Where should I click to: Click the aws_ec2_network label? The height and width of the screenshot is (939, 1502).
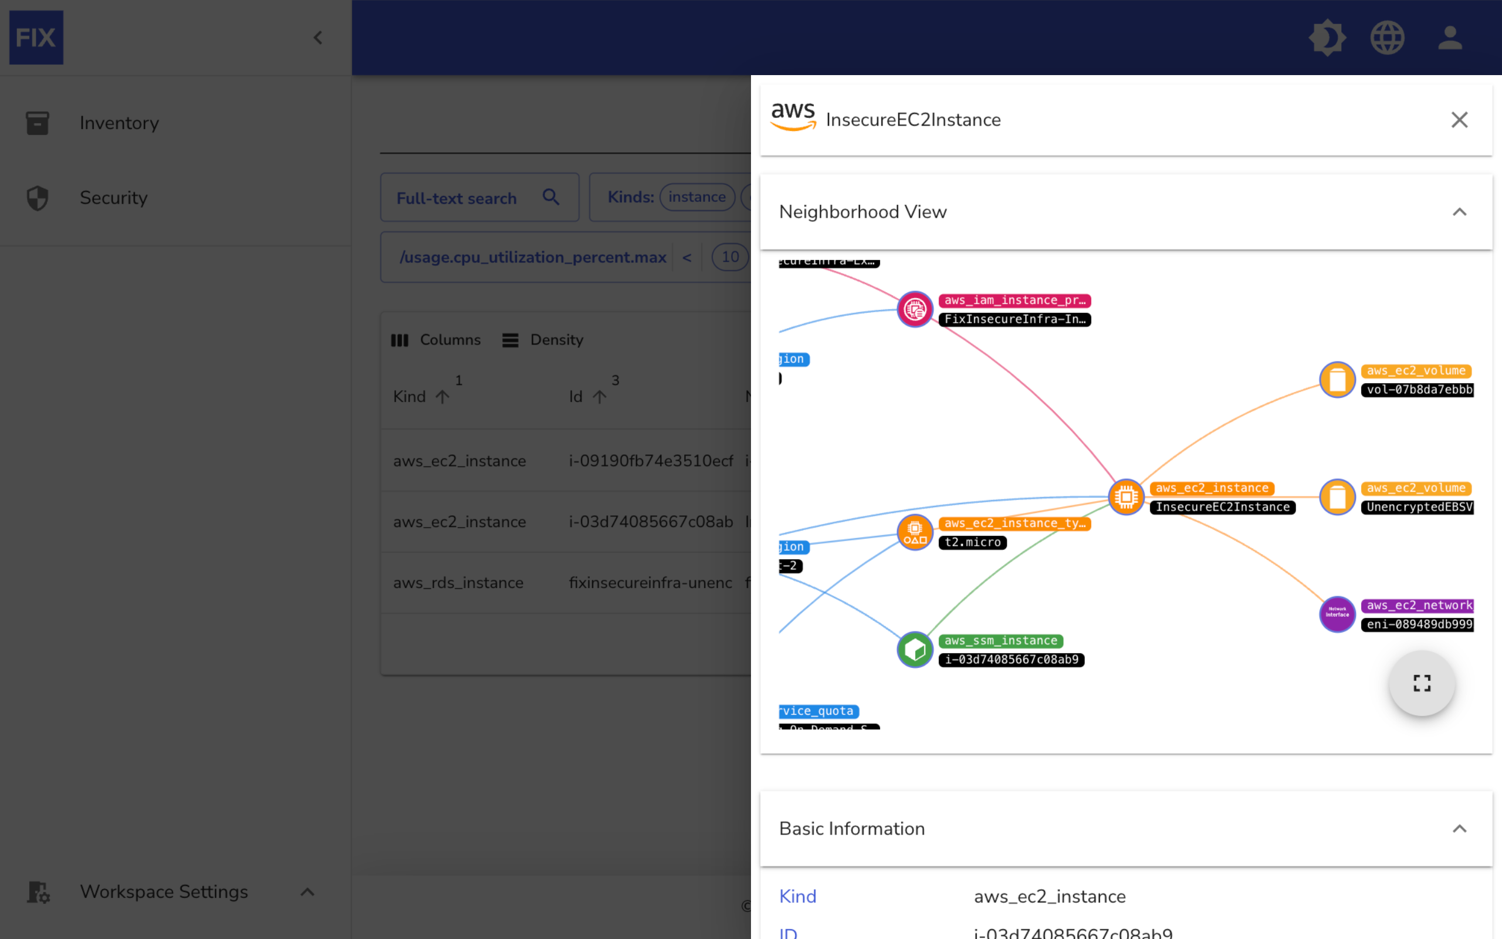click(1418, 606)
